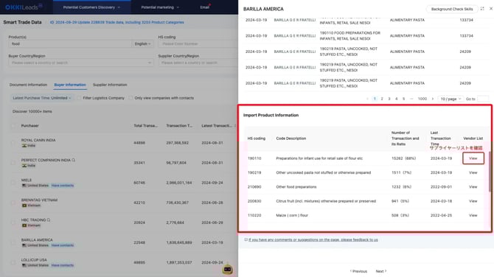Screen dimensions: 494x277
Task: Sort by Latest Transacti... column header
Action: (217, 126)
